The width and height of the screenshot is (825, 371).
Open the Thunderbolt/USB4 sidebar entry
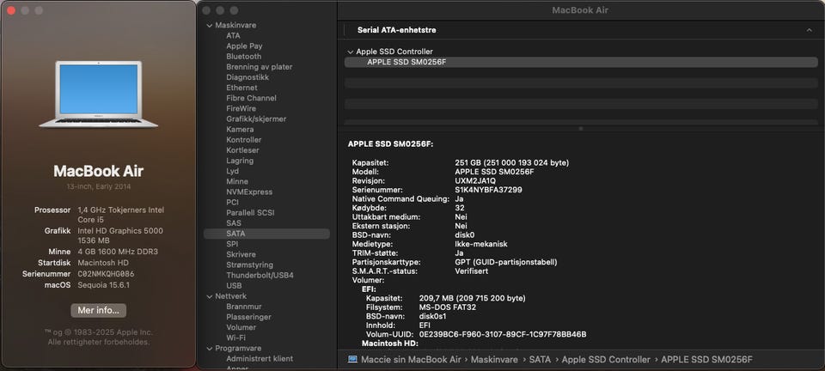260,275
